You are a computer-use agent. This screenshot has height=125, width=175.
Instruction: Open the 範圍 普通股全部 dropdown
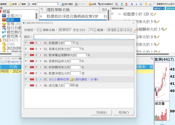(119, 30)
